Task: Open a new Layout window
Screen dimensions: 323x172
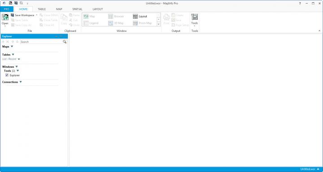Action: [140, 17]
